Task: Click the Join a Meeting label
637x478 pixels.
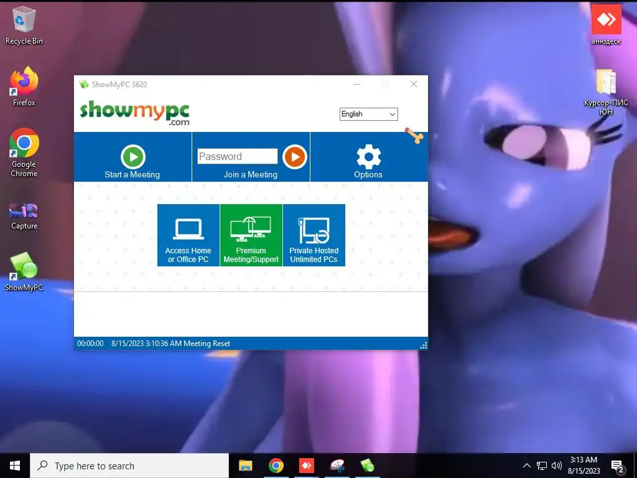Action: (x=251, y=175)
